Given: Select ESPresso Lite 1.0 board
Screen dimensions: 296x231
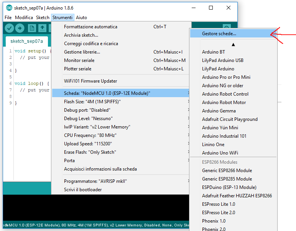Looking at the screenshot, I should [234, 204].
